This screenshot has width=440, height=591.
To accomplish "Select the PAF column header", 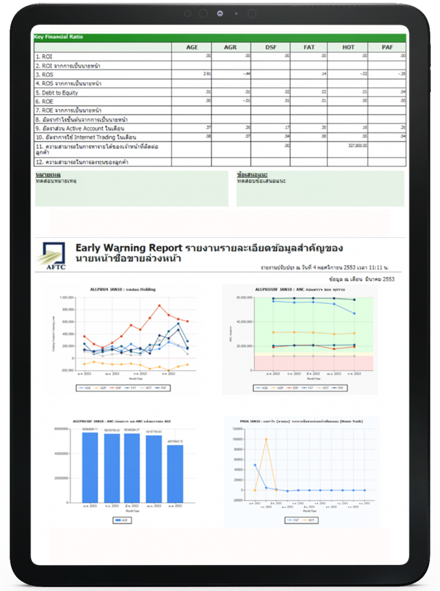I will tap(387, 47).
